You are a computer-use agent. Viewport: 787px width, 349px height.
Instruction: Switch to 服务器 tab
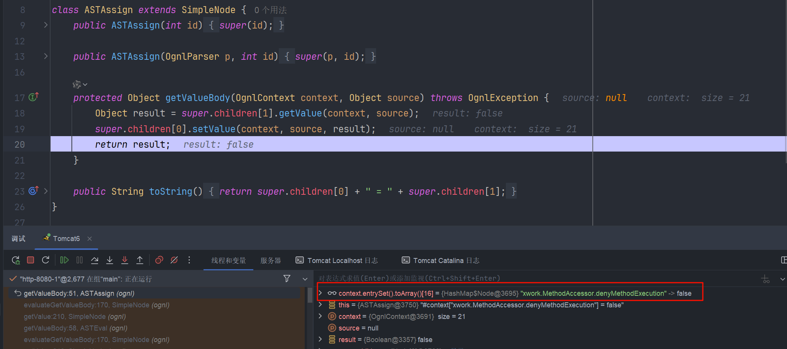[271, 261]
